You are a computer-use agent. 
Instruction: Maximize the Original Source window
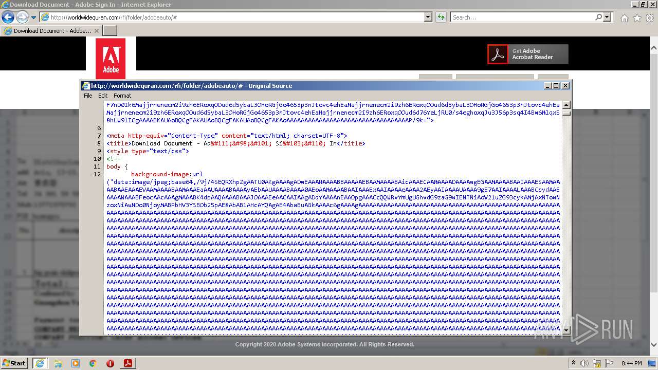(x=556, y=86)
